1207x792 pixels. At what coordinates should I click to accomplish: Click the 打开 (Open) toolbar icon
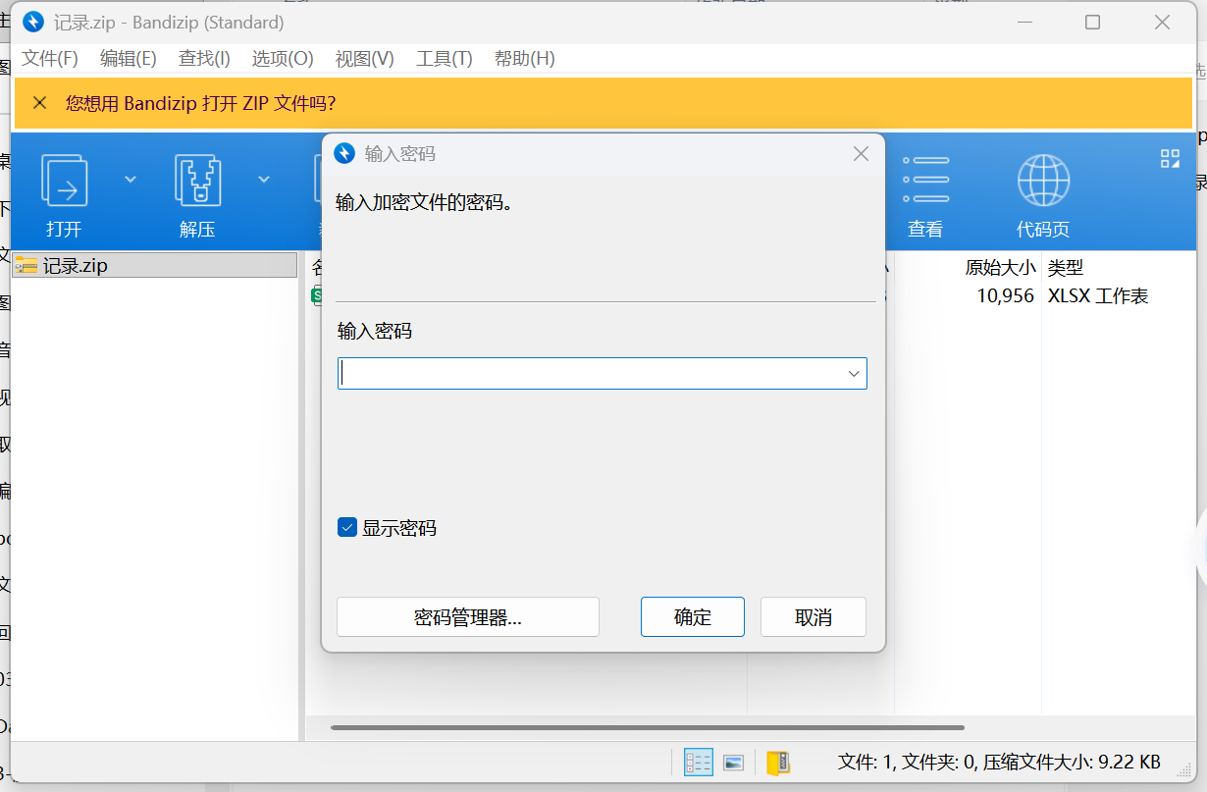pos(64,182)
